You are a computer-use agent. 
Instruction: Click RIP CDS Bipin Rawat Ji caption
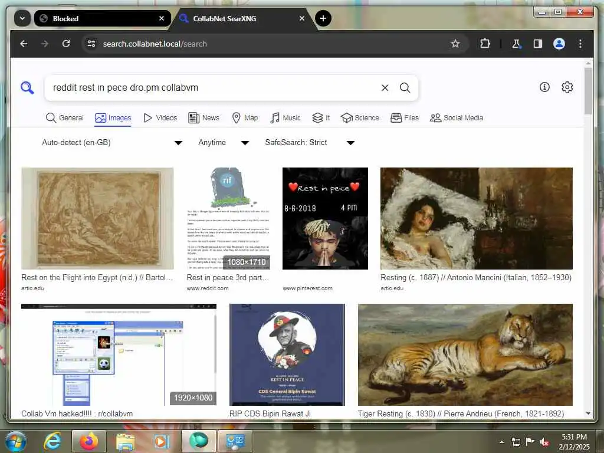(270, 414)
